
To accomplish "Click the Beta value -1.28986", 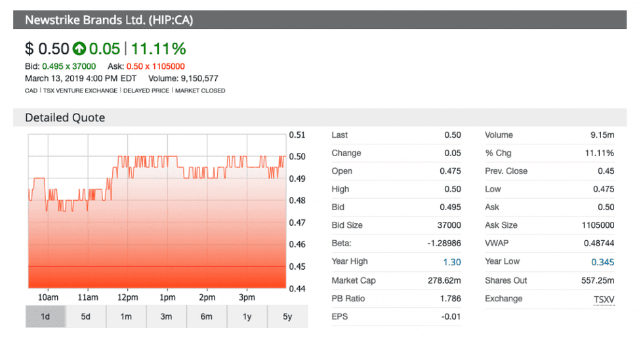I will (441, 244).
